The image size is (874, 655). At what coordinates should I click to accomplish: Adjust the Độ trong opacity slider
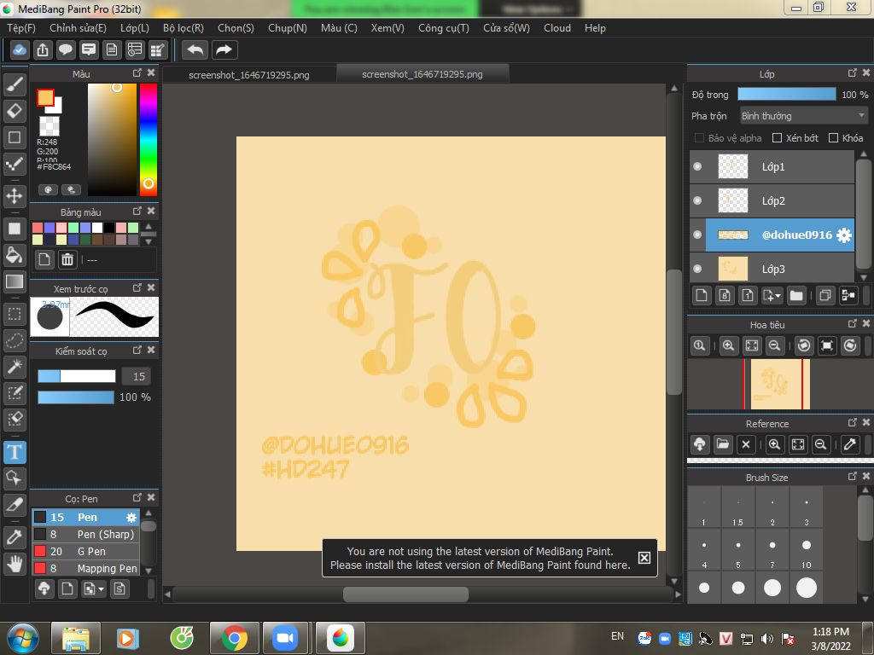coord(786,94)
